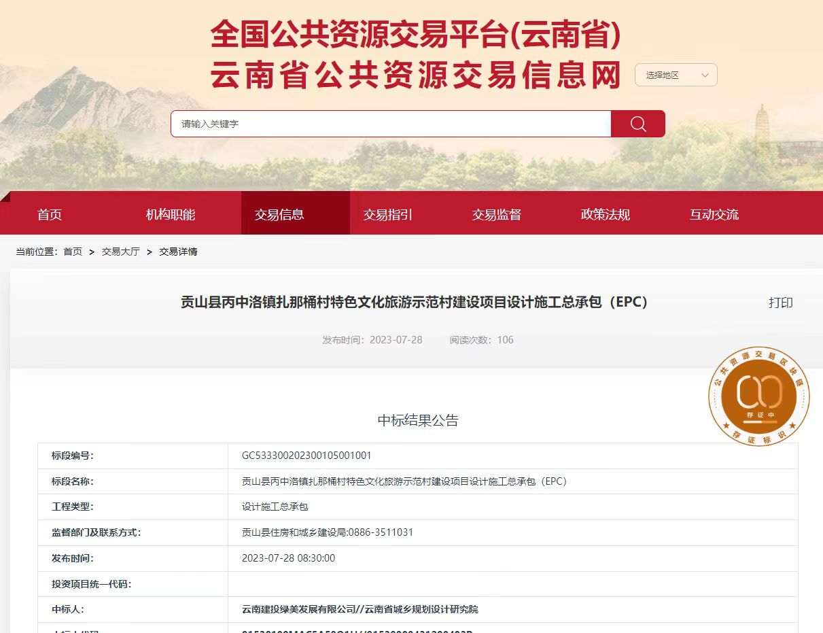Click the 标段编号 value GC533300202300105001001
Image resolution: width=823 pixels, height=633 pixels.
[307, 456]
